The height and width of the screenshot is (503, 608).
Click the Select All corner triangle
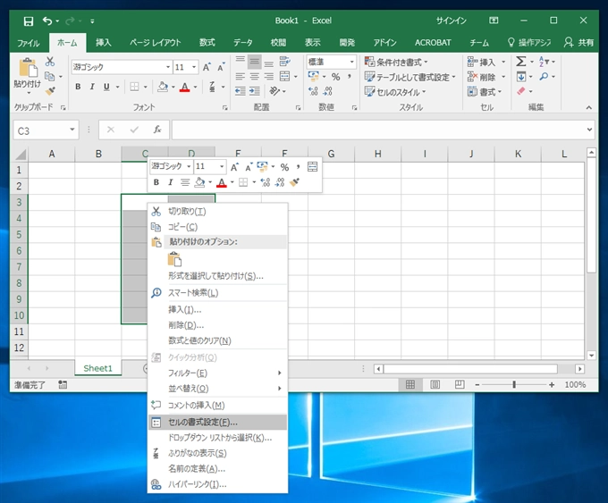coord(21,155)
